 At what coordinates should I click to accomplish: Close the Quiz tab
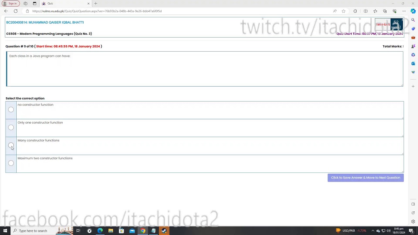point(88,4)
